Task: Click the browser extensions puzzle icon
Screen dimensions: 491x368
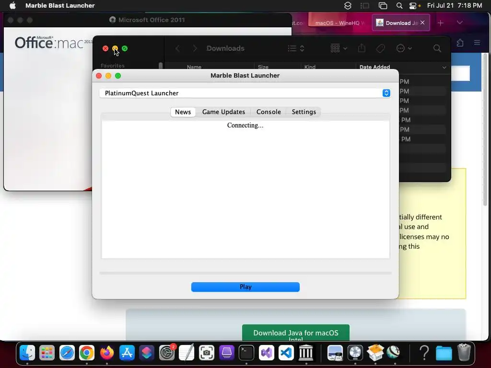Action: 460,43
